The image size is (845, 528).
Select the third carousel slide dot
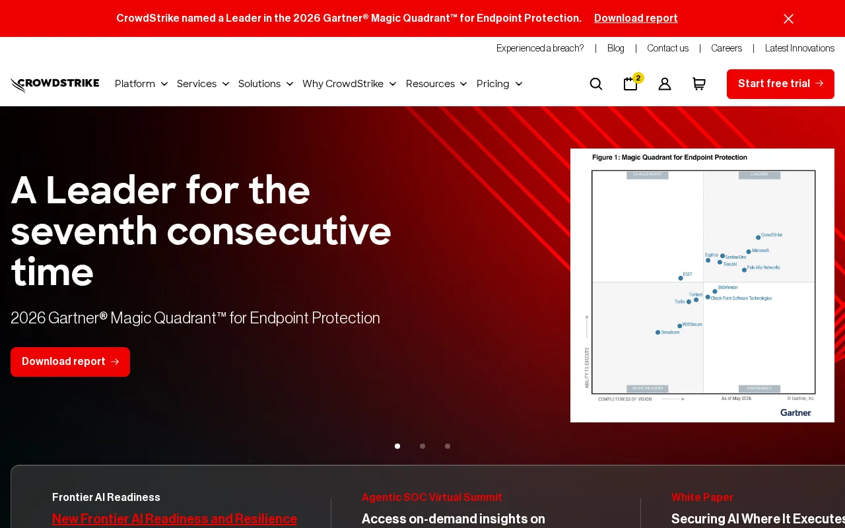(448, 446)
